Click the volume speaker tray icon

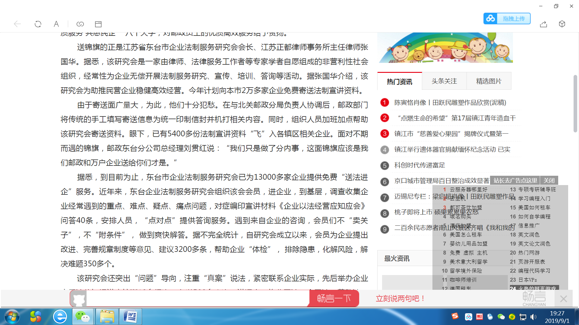[533, 317]
